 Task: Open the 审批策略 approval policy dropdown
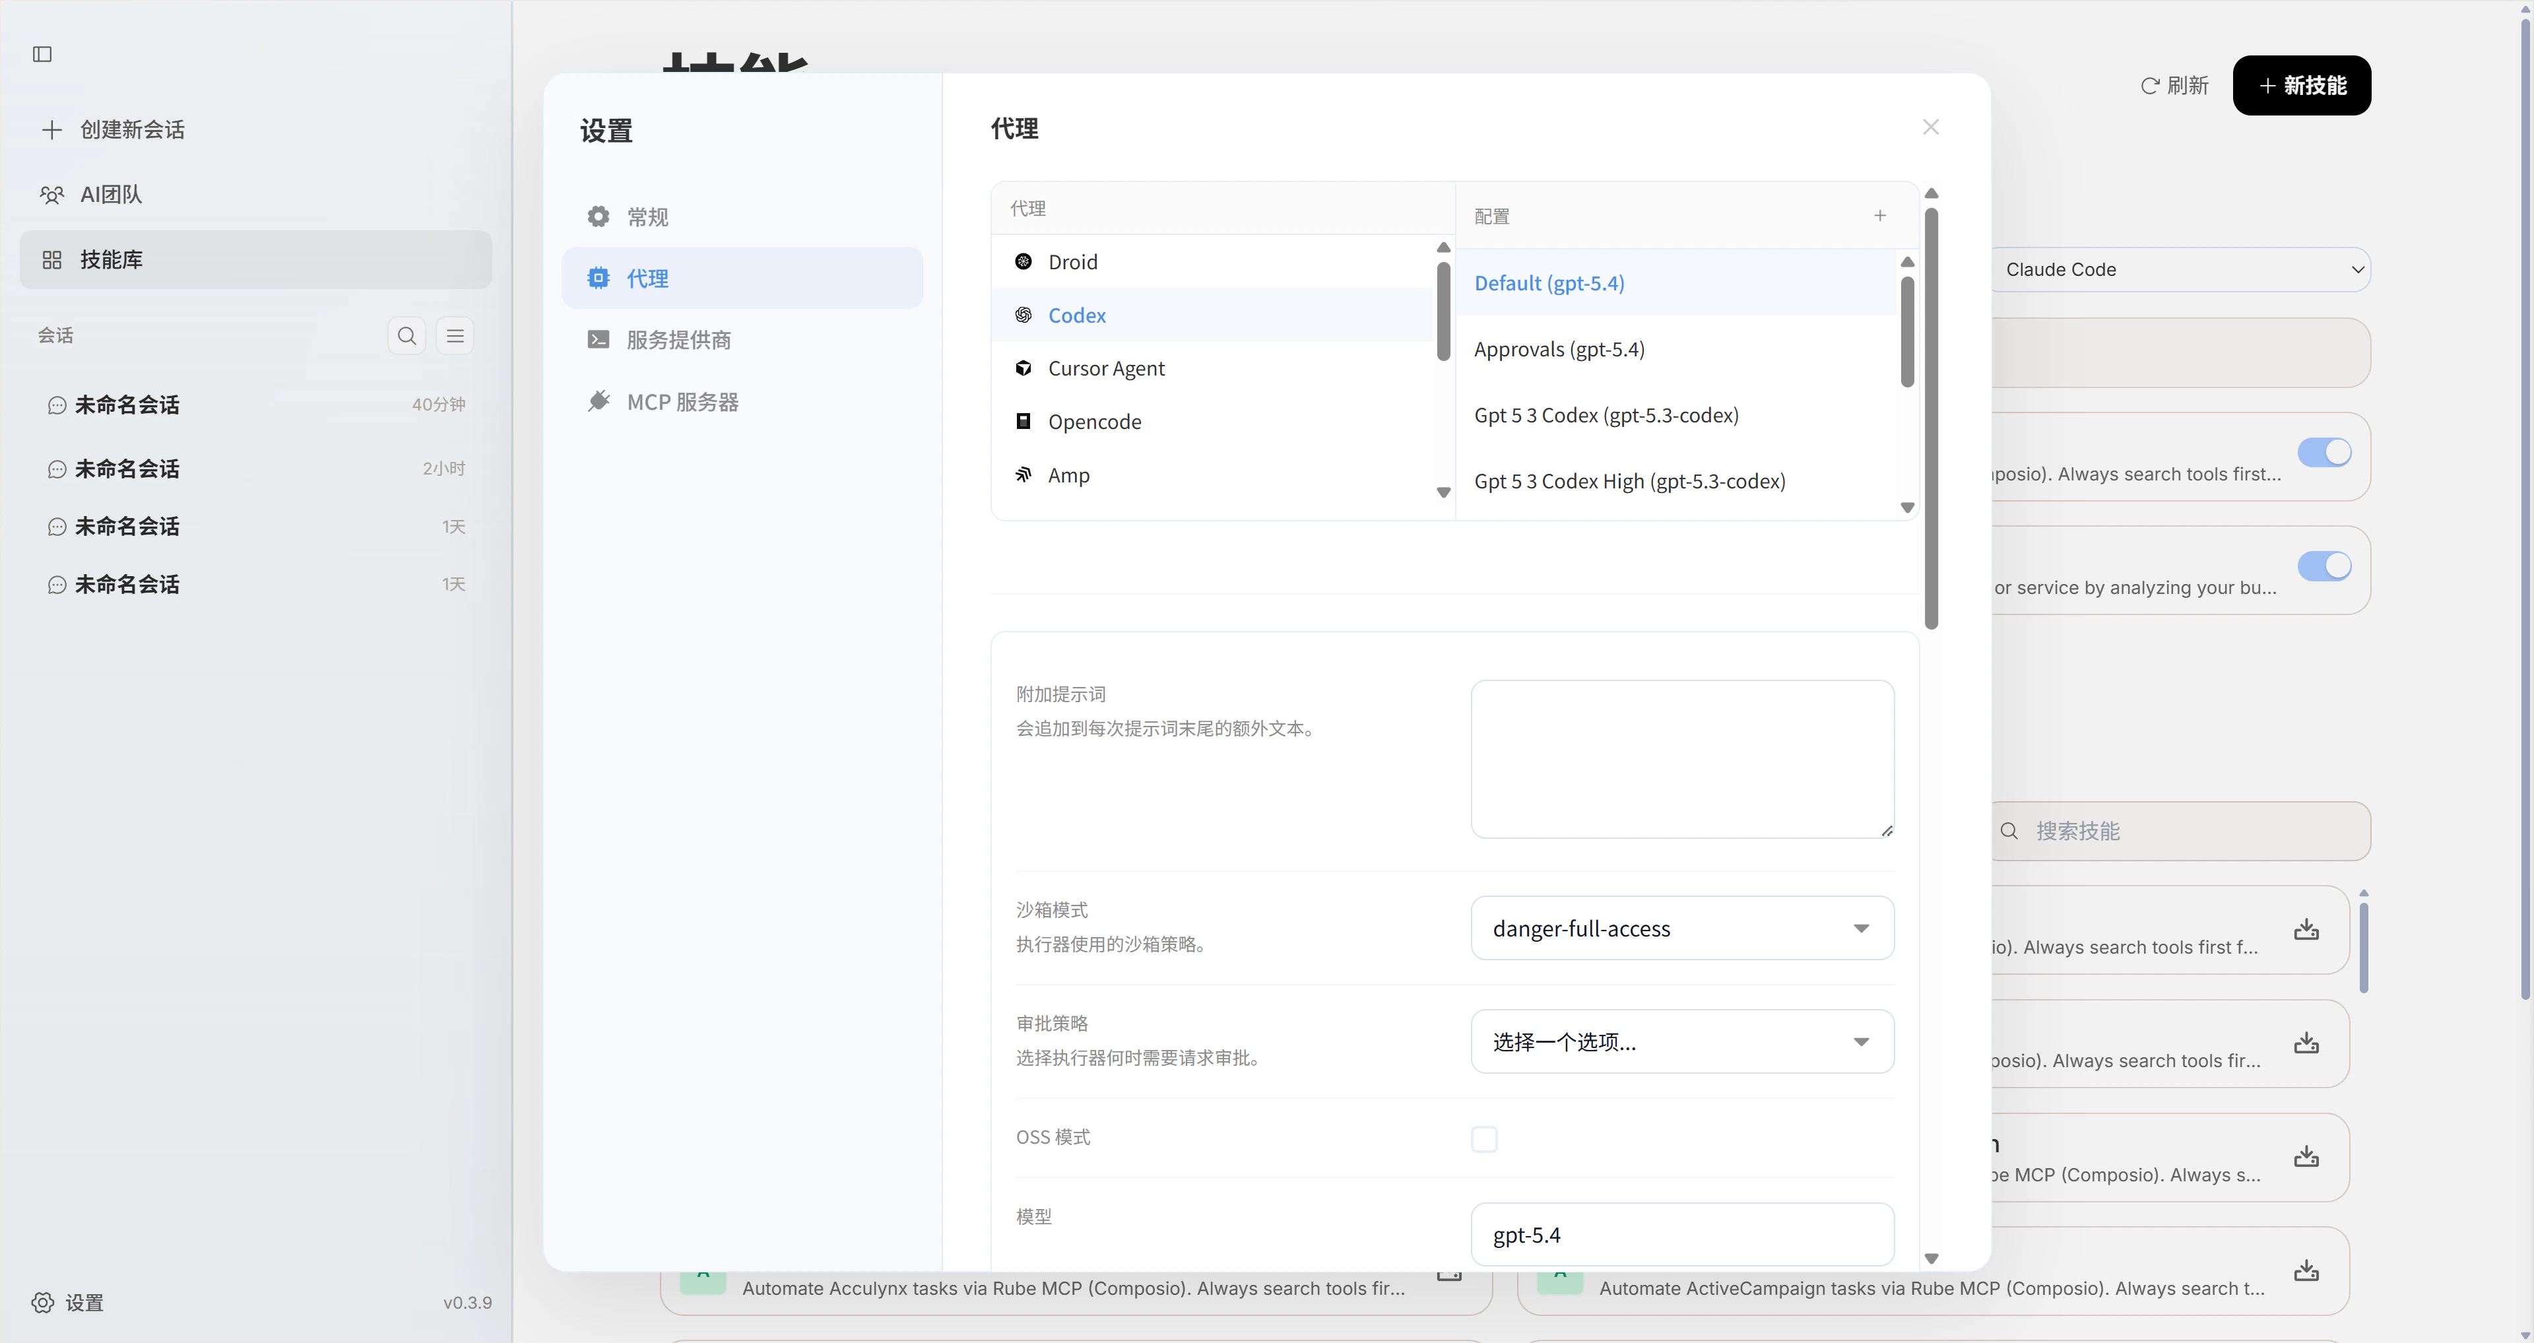1682,1042
